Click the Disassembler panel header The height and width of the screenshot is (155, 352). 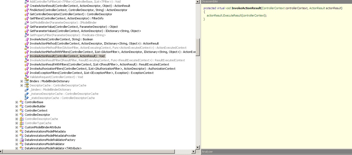276,2
